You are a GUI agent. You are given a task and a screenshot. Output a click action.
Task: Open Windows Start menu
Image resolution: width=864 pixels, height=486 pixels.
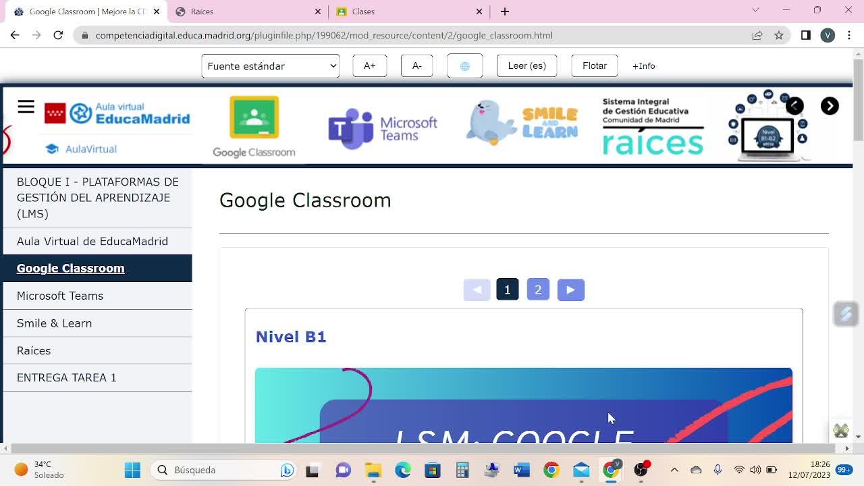[x=132, y=470]
